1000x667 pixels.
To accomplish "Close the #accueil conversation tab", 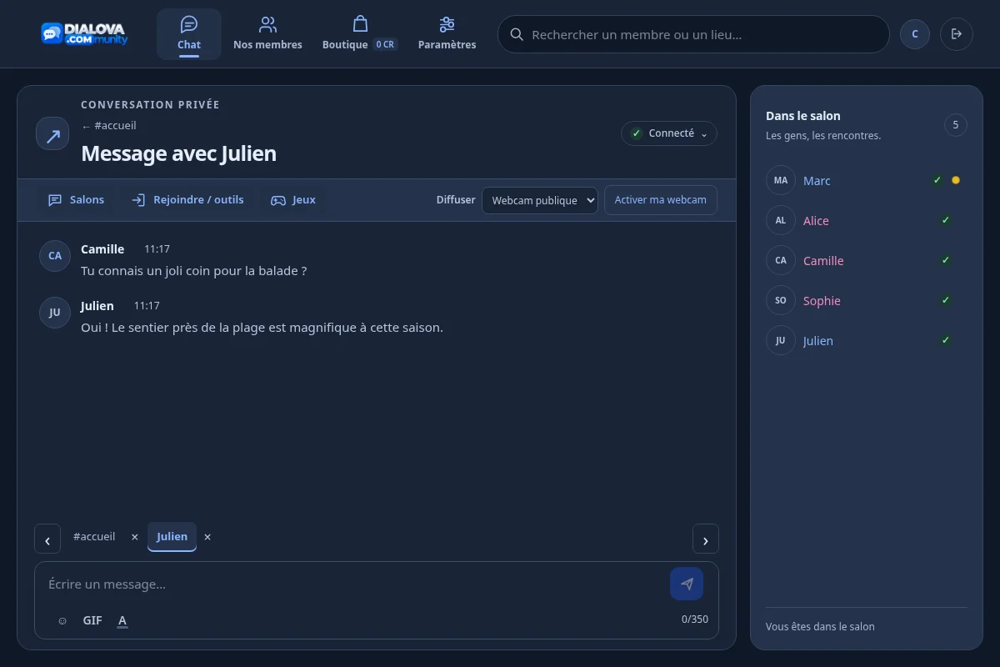I will pos(135,537).
